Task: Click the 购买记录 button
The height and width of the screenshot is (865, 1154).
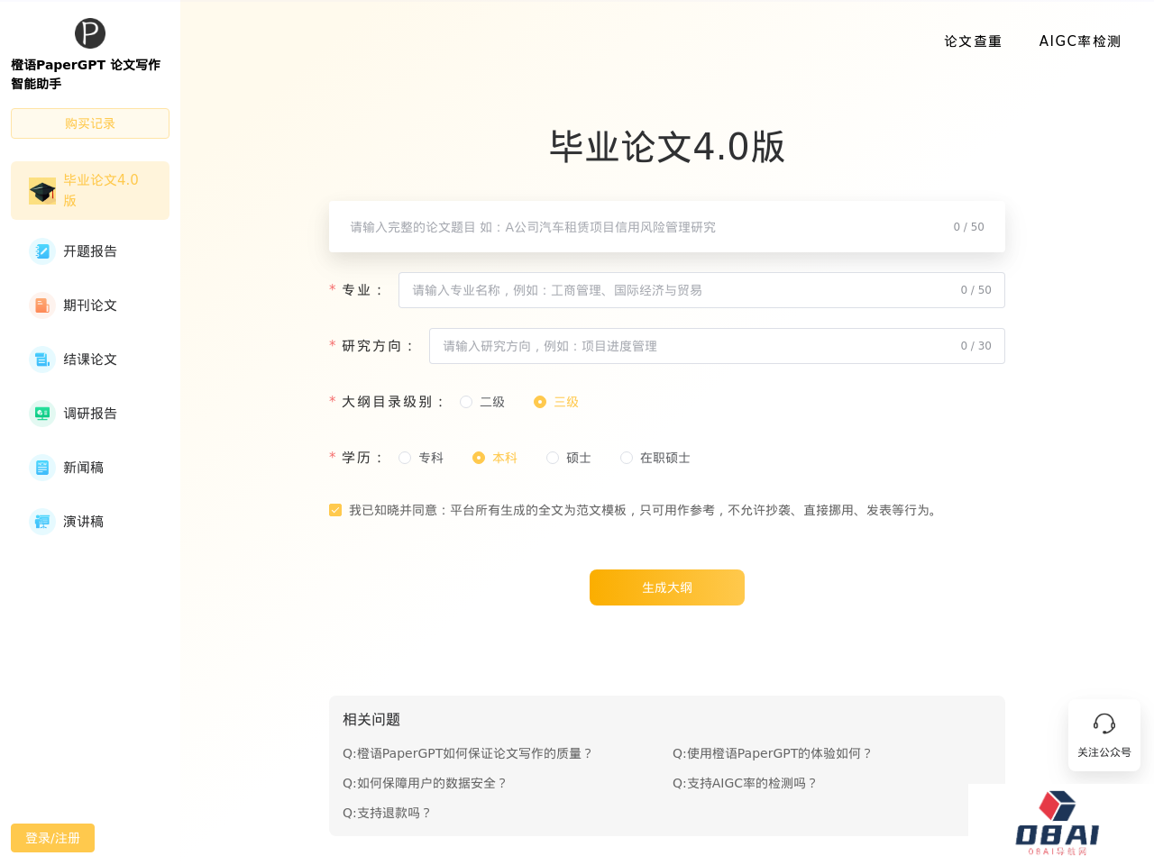Action: point(90,123)
